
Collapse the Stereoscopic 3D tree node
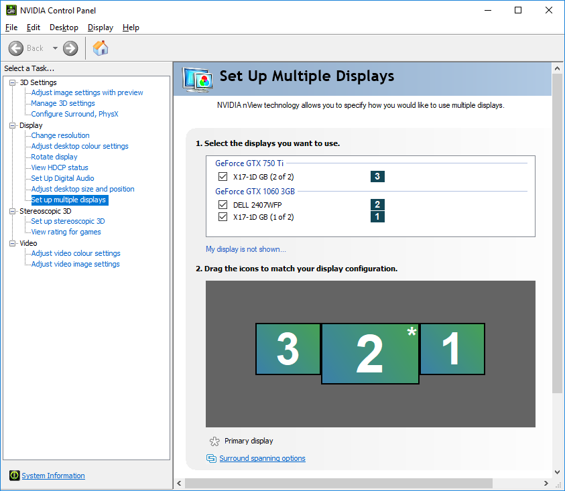pos(12,211)
